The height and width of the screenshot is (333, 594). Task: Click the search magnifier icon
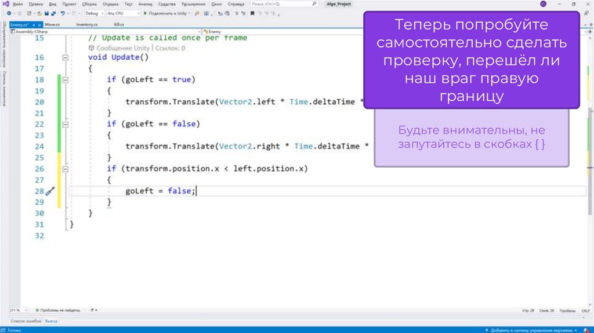(314, 4)
